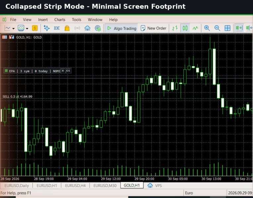This screenshot has width=253, height=198.
Task: Click the zoom out magnifier icon
Action: point(217,28)
